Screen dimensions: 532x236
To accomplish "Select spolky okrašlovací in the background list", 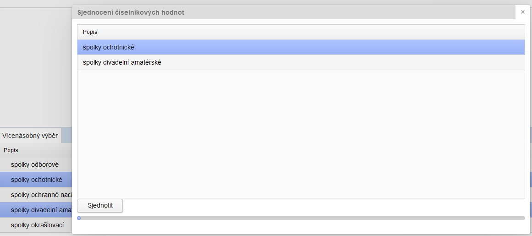I will point(38,225).
